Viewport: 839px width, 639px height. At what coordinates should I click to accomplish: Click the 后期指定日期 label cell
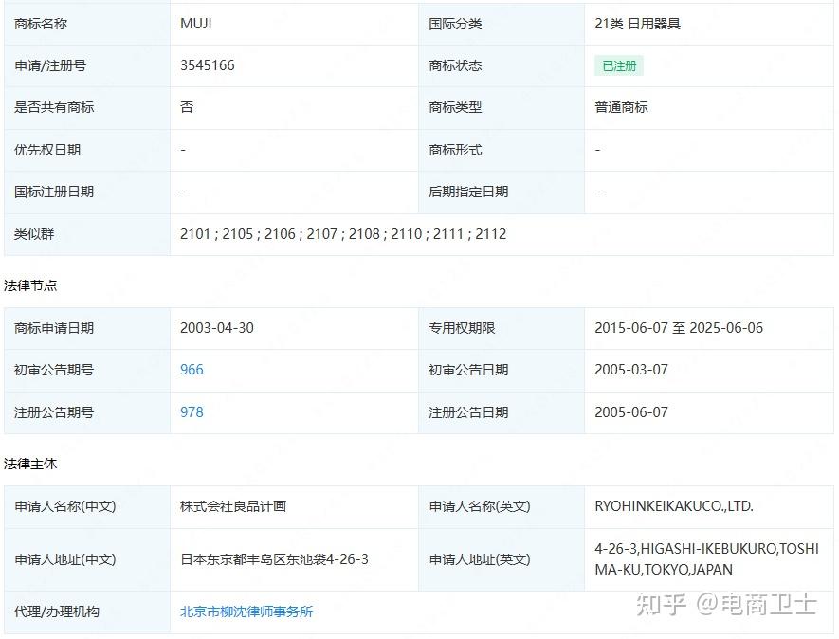[502, 192]
